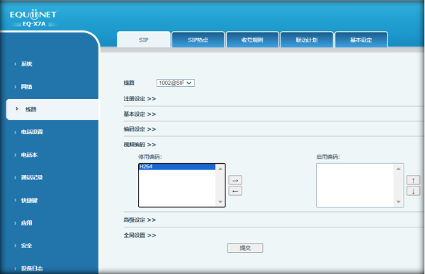Expand the 编码设定 section

140,129
